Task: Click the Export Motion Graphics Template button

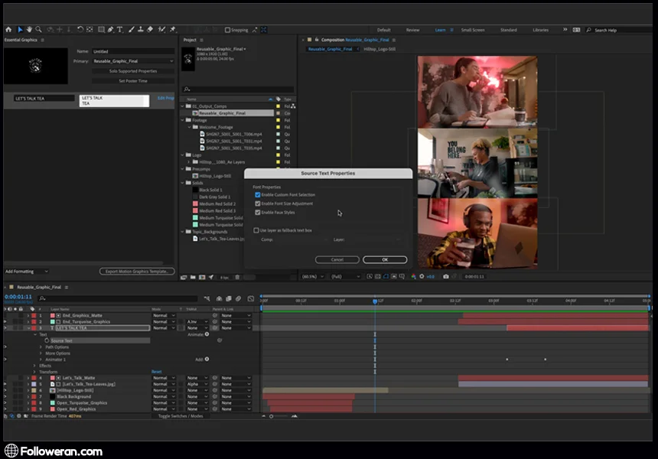Action: (137, 272)
